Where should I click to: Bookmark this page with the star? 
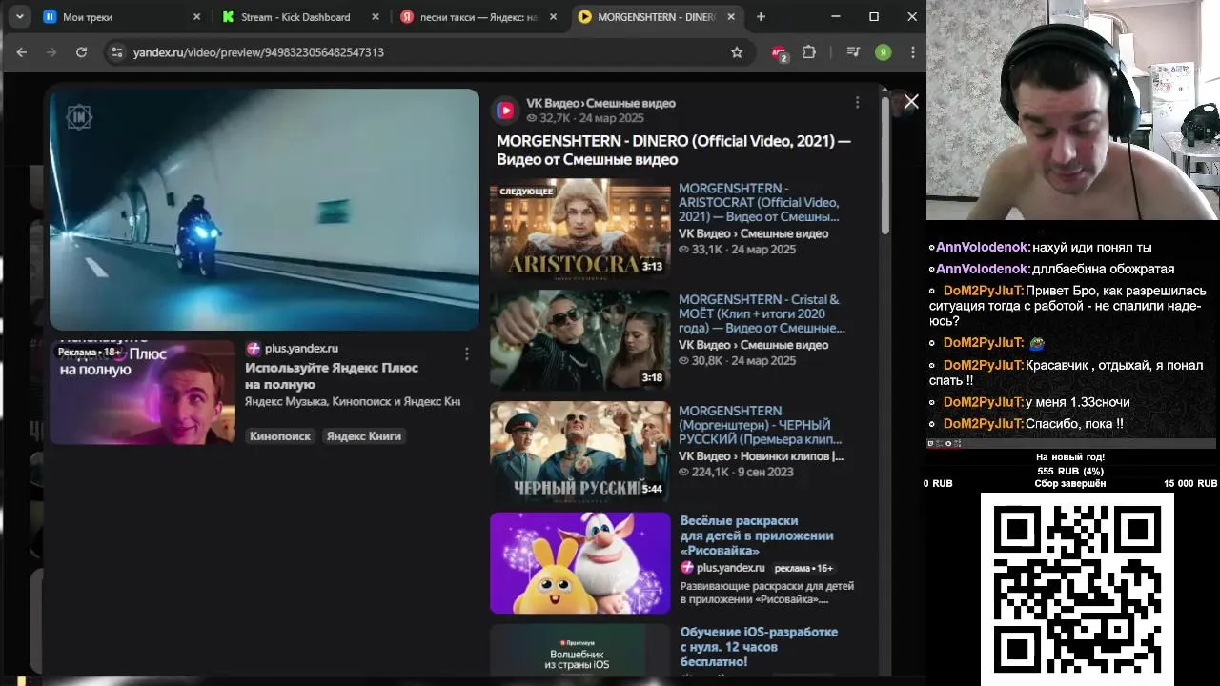(737, 52)
